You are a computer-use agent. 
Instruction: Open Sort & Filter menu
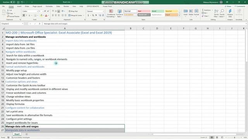click(216, 13)
